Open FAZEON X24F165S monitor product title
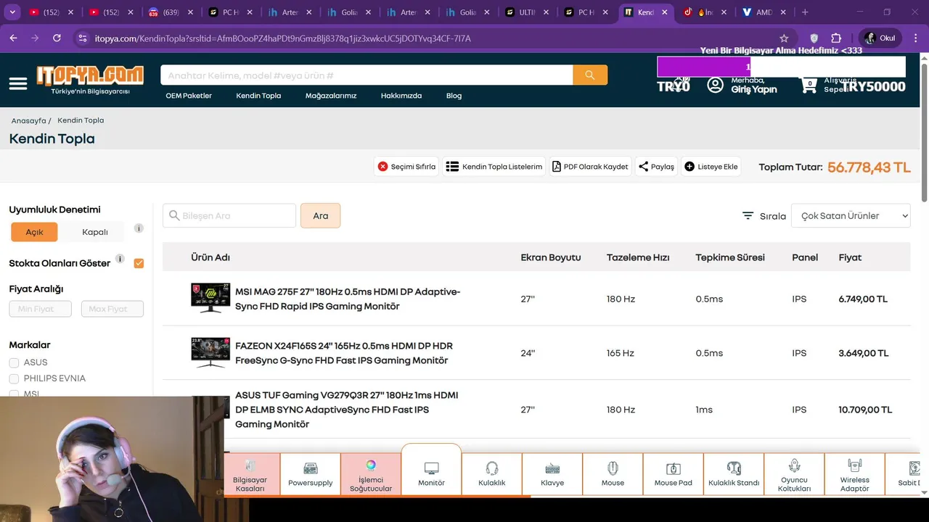Screen dimensions: 929x522 click(344, 353)
